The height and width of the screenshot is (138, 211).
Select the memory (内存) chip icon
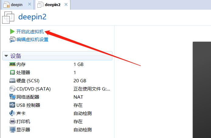(12, 64)
